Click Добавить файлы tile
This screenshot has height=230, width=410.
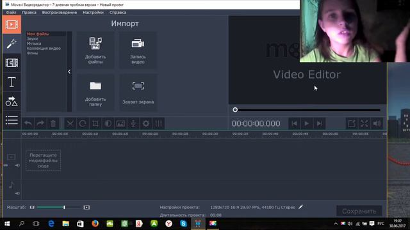(95, 50)
